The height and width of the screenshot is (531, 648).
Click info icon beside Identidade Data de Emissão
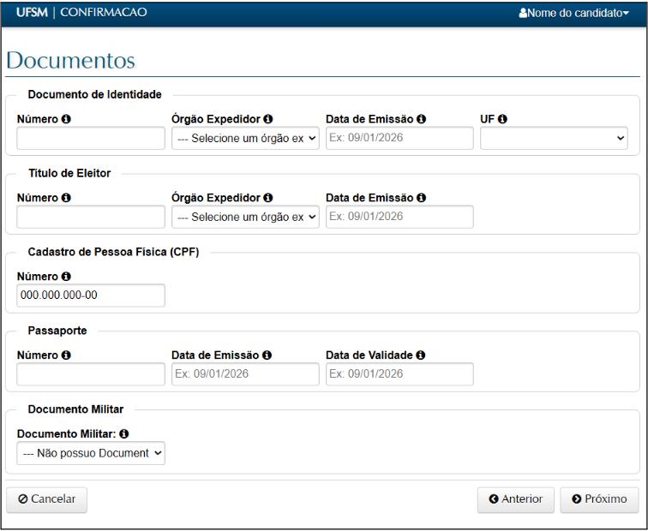[x=422, y=119]
